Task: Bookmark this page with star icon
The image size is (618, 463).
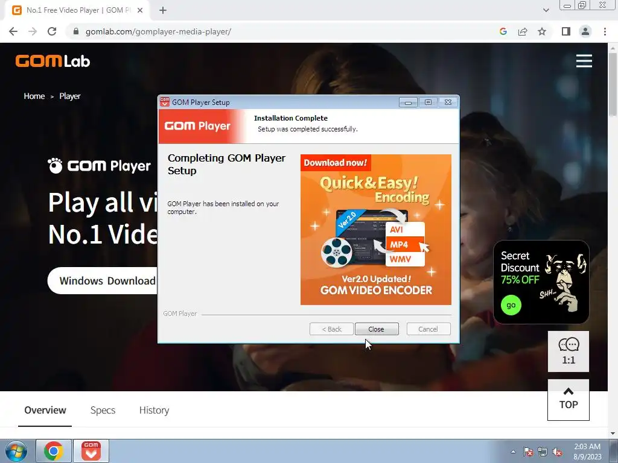Action: coord(542,31)
